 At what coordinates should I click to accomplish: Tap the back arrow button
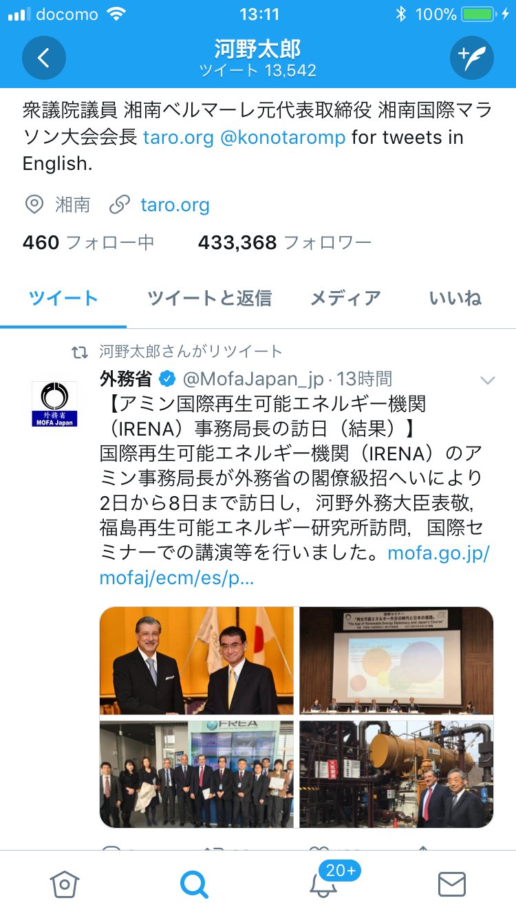44,58
